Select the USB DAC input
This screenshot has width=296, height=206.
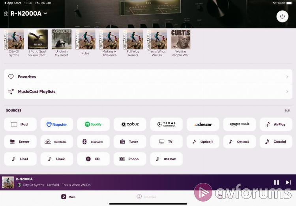(x=166, y=159)
